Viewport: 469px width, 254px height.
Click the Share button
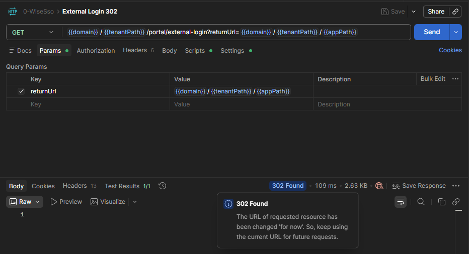436,12
